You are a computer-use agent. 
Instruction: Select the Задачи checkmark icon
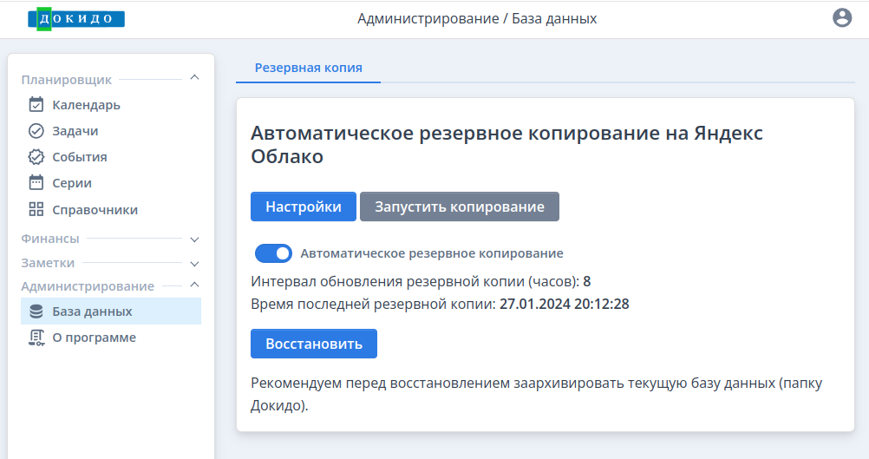pyautogui.click(x=36, y=131)
